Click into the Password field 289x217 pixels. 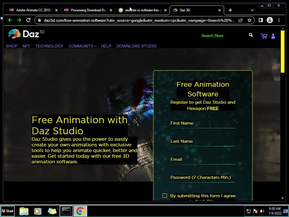[x=203, y=178]
